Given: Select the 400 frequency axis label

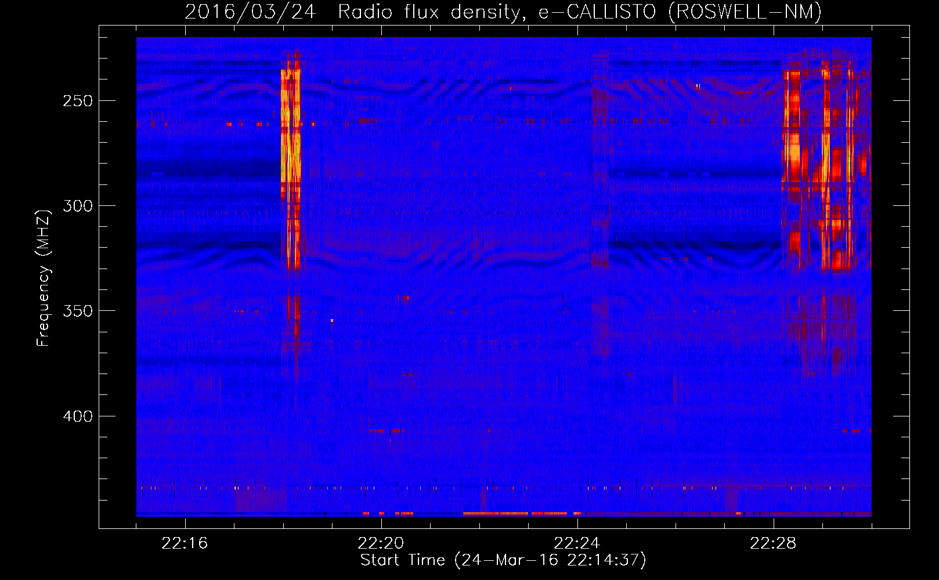Looking at the screenshot, I should [77, 416].
